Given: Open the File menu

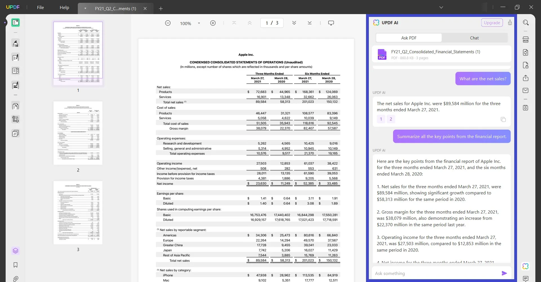Looking at the screenshot, I should 40,7.
